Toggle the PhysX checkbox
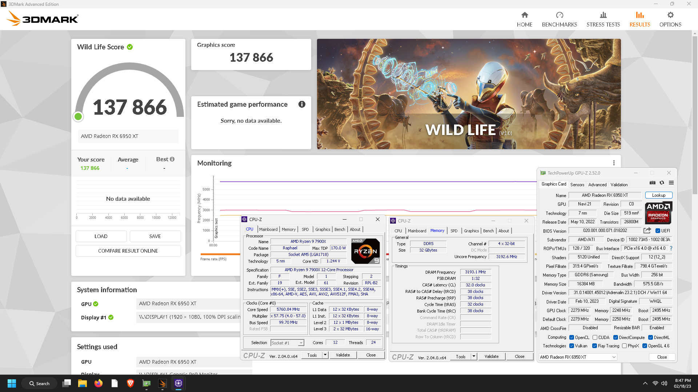The image size is (698, 392). coord(624,346)
